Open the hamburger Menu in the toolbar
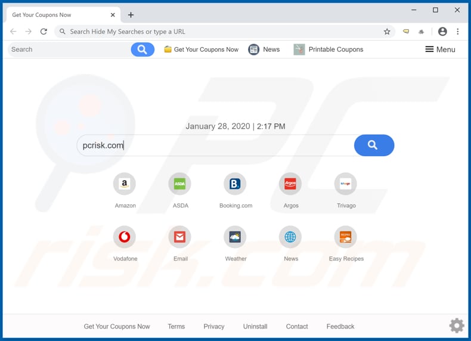 (x=440, y=49)
